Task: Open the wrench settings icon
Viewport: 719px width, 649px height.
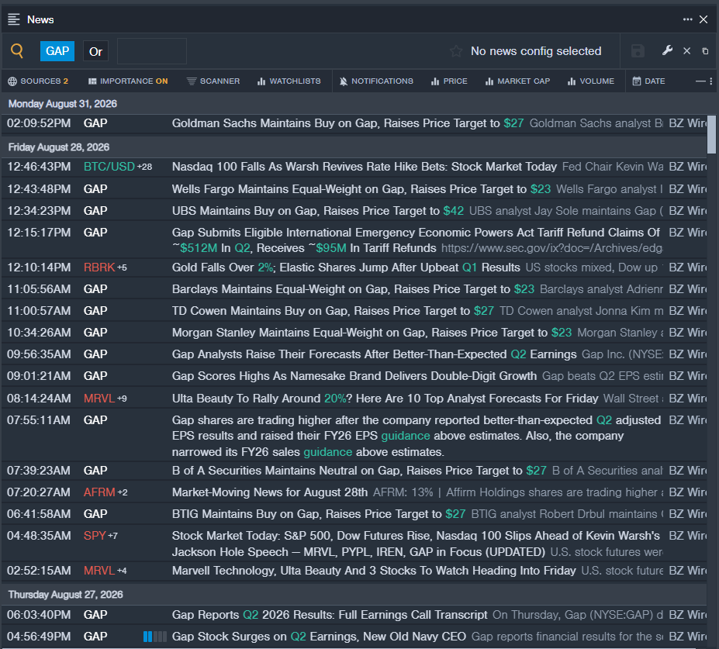Action: pos(667,50)
